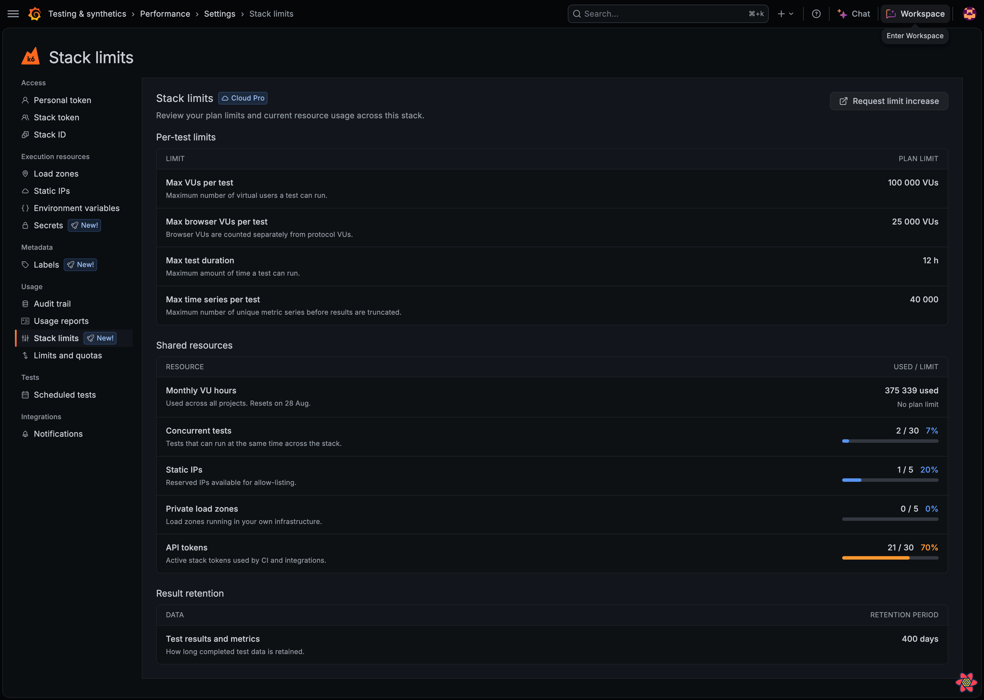The height and width of the screenshot is (700, 984).
Task: Click the Private load zones usage bar
Action: 890,519
